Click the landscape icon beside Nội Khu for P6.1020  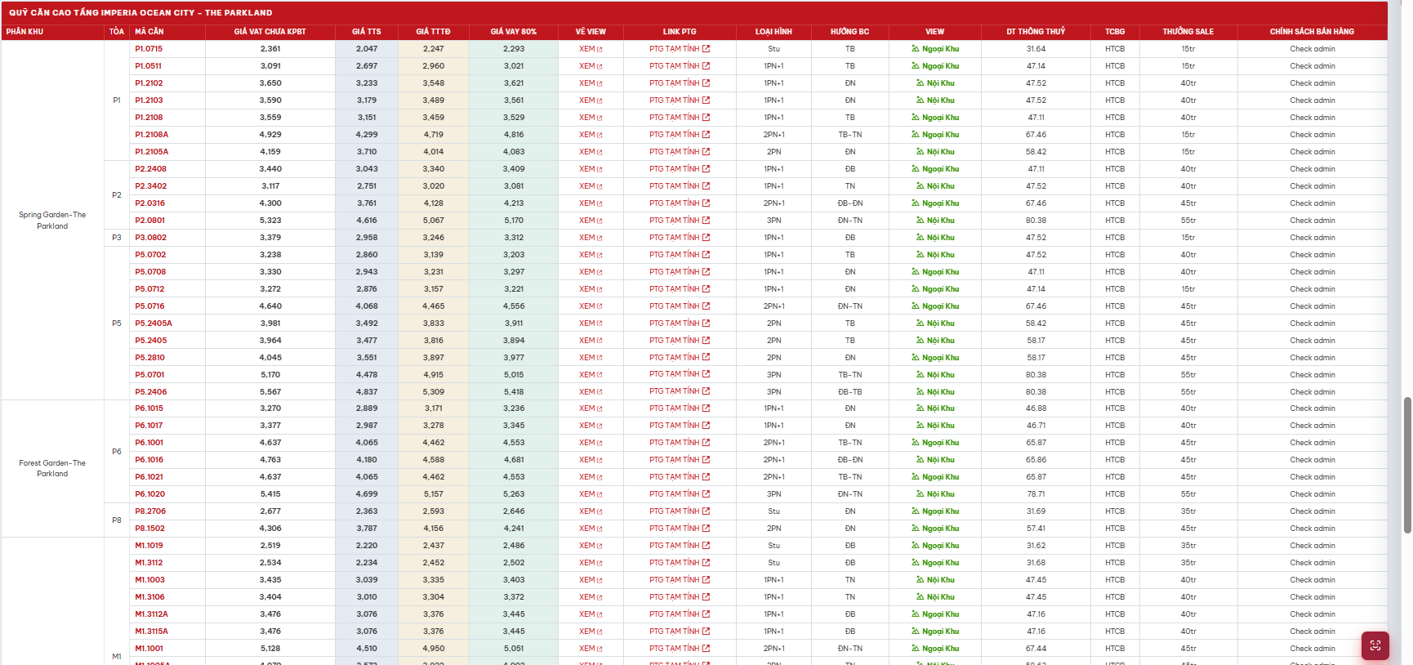920,494
